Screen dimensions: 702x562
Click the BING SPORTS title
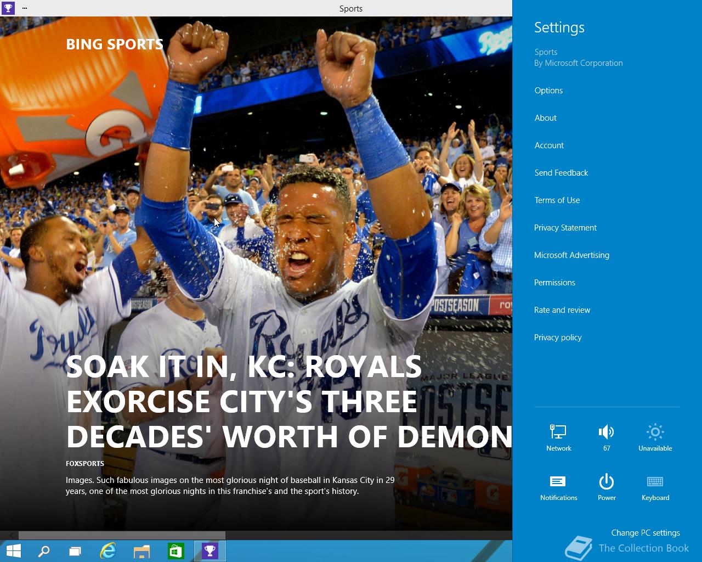pos(115,44)
